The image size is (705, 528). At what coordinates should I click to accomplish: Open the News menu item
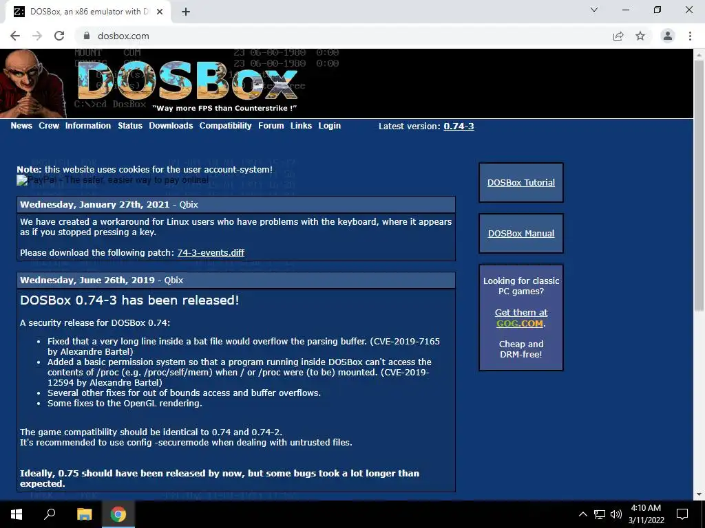point(21,126)
